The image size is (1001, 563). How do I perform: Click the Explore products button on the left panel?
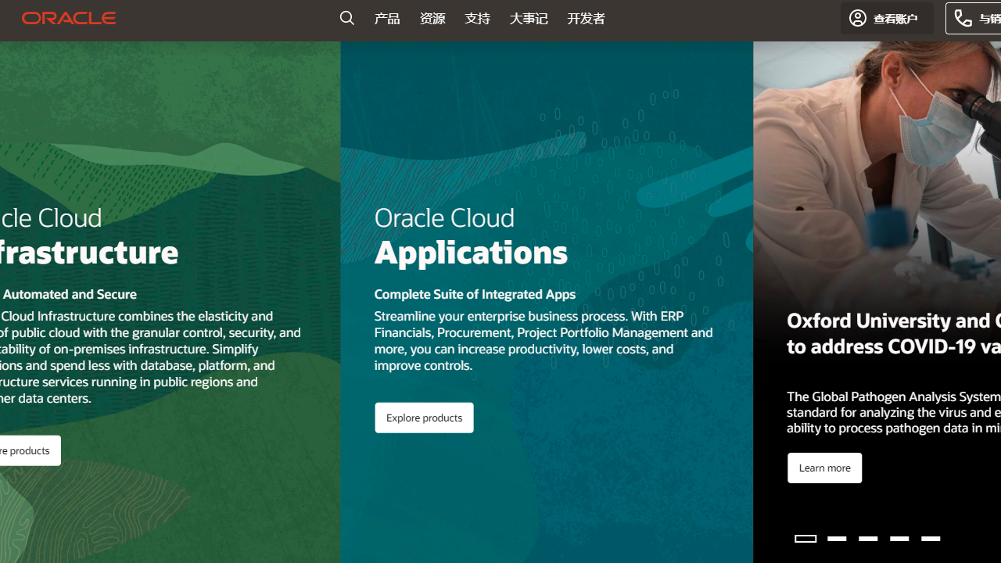pyautogui.click(x=29, y=450)
